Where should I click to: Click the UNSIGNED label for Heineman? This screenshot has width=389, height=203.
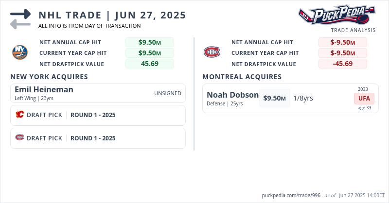168,93
